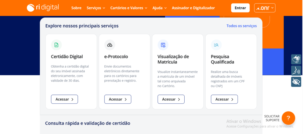Go to the Sobre menu item
303x134 pixels.
(x=76, y=8)
